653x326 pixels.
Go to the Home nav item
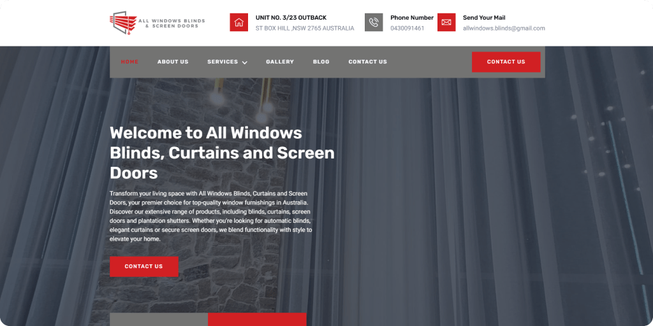129,62
